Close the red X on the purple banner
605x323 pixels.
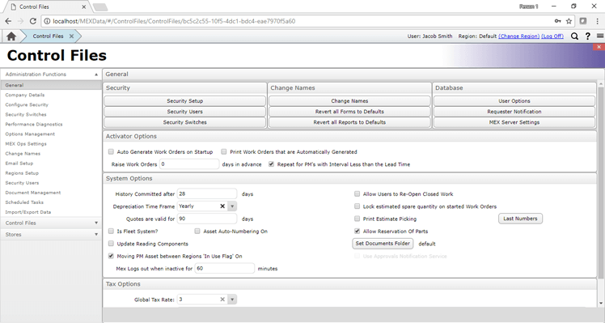click(599, 47)
